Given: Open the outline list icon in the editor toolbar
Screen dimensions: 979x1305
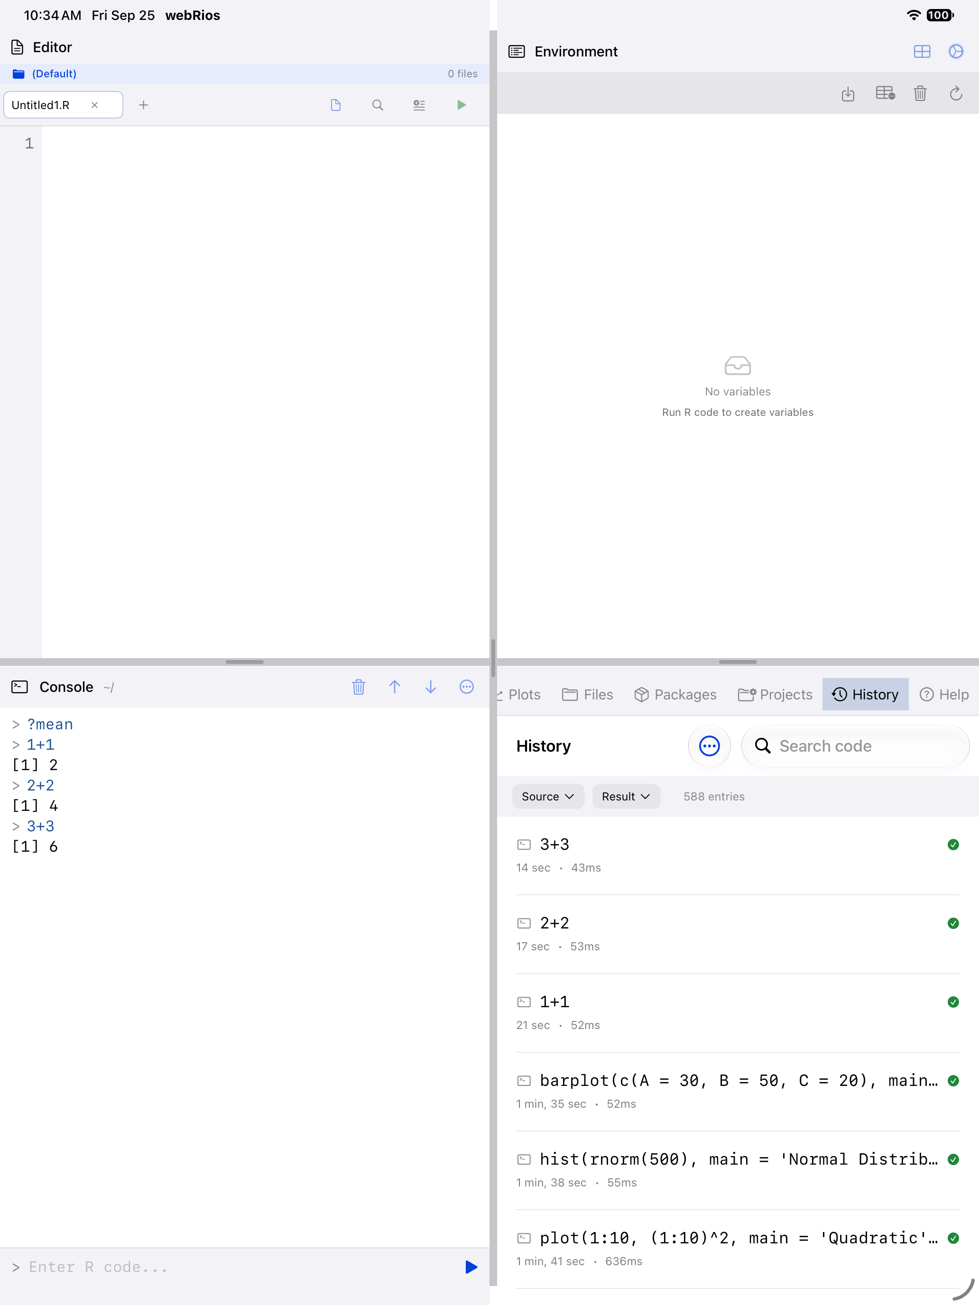Looking at the screenshot, I should (x=419, y=105).
